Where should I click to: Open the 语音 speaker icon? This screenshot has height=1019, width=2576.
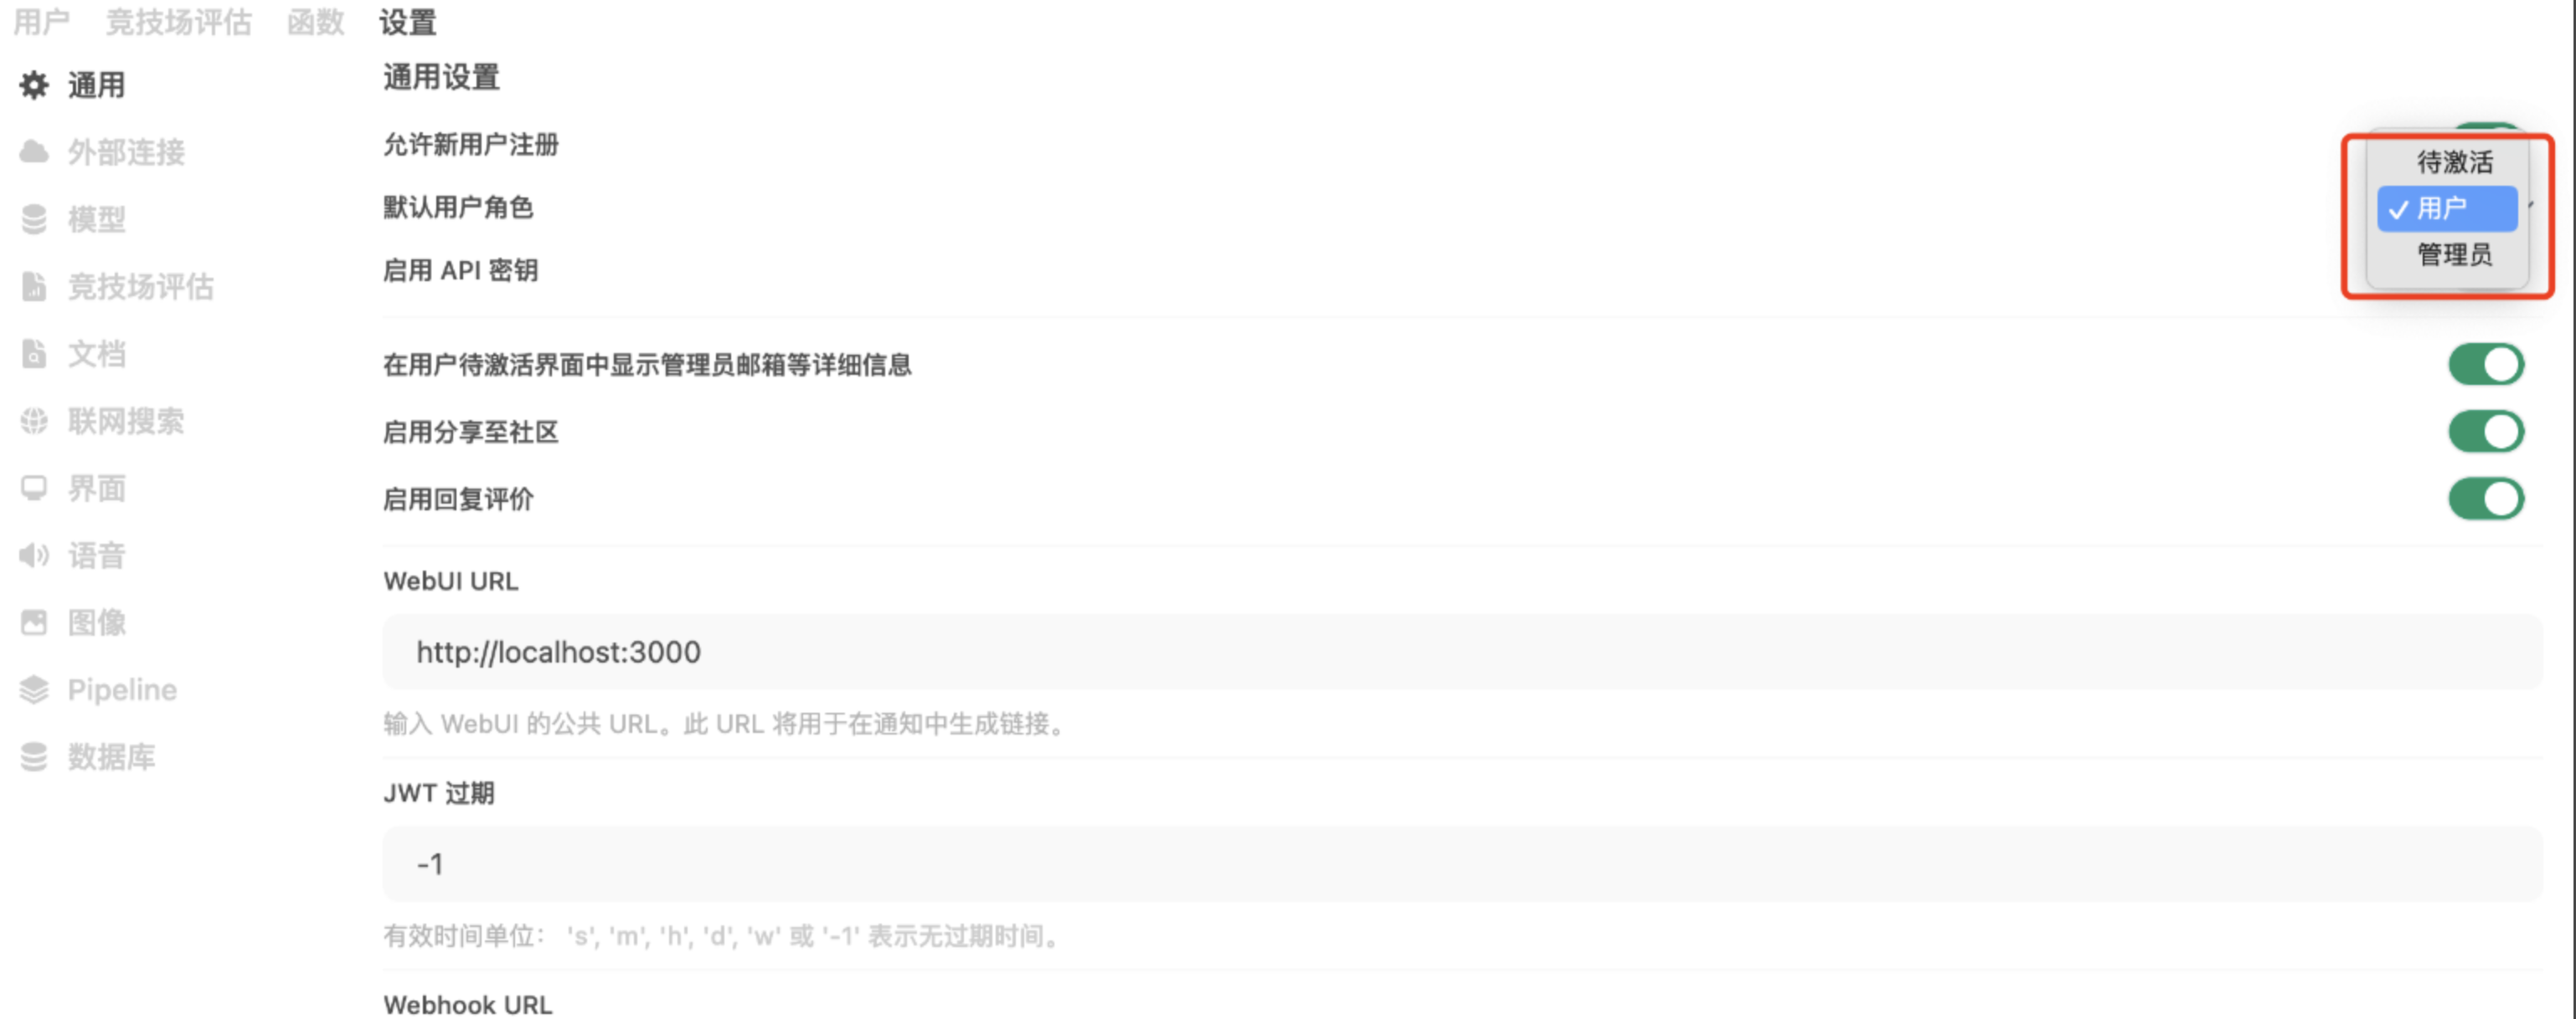click(x=34, y=555)
